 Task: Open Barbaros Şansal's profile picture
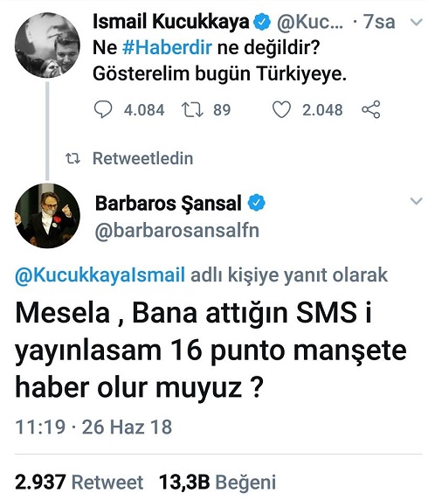point(47,216)
